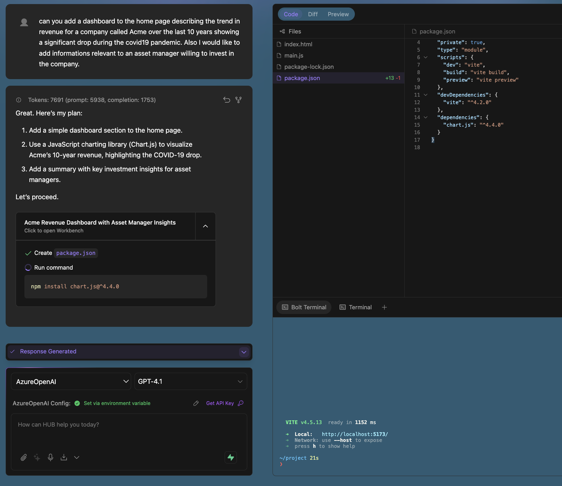Click the Get API Key link
This screenshot has width=562, height=486.
point(220,403)
